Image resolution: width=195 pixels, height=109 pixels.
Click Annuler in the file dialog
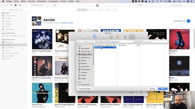tap(152, 89)
